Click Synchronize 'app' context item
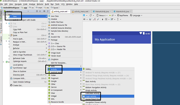Screen dimensions: 180x105 point(28,68)
